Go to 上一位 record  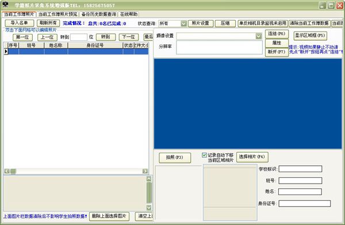pyautogui.click(x=47, y=37)
